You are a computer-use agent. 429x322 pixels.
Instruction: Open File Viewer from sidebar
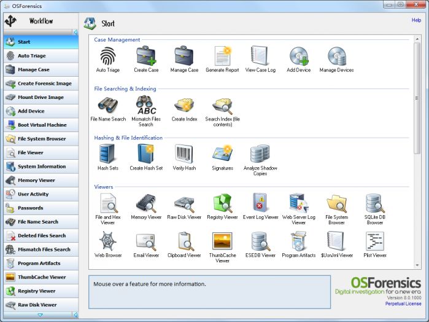[41, 152]
